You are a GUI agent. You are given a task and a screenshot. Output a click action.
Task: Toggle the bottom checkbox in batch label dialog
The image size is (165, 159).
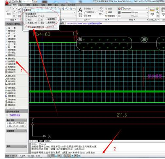coord(26,27)
